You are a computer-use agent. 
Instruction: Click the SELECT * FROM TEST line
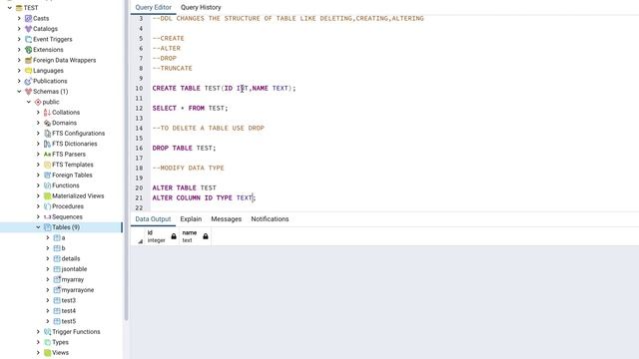[x=191, y=109]
